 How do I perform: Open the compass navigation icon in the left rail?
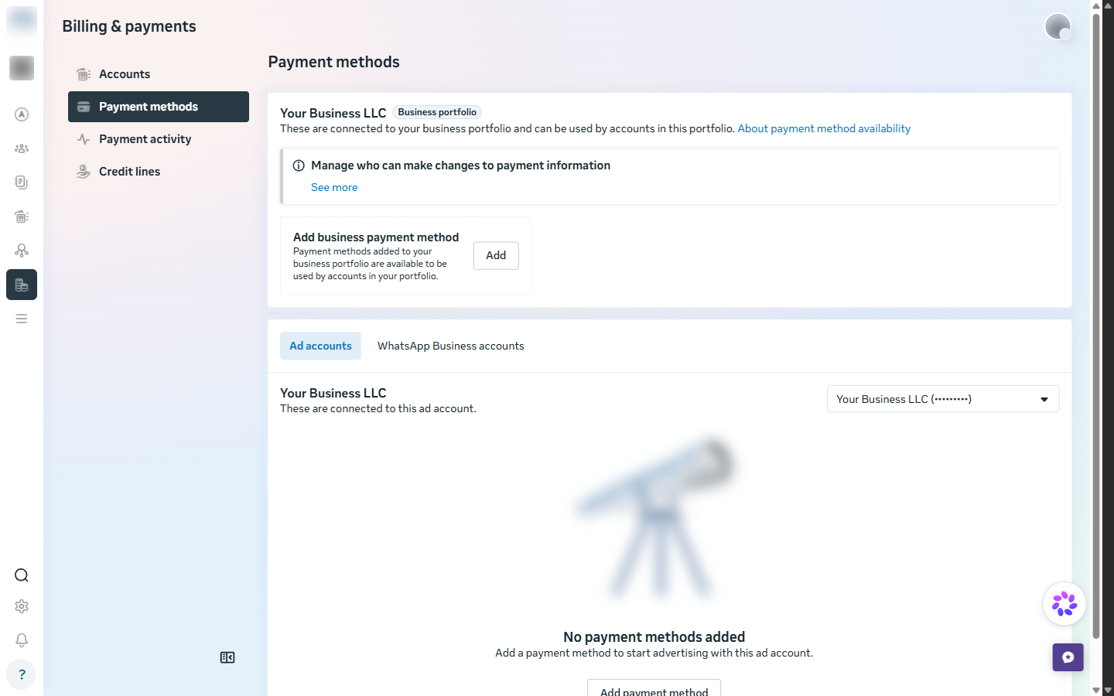22,114
